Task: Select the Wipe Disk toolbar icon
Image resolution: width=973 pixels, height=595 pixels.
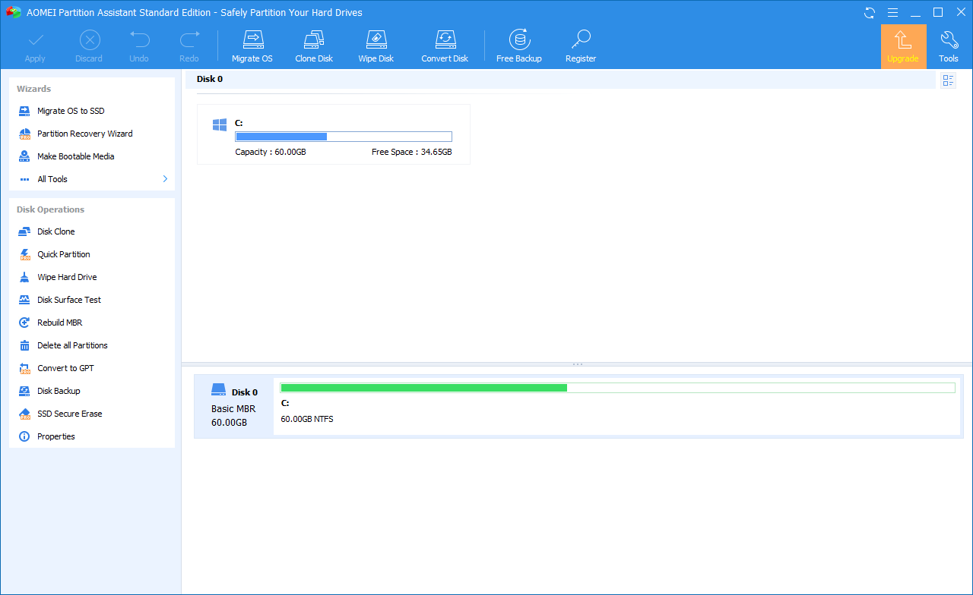Action: click(376, 39)
